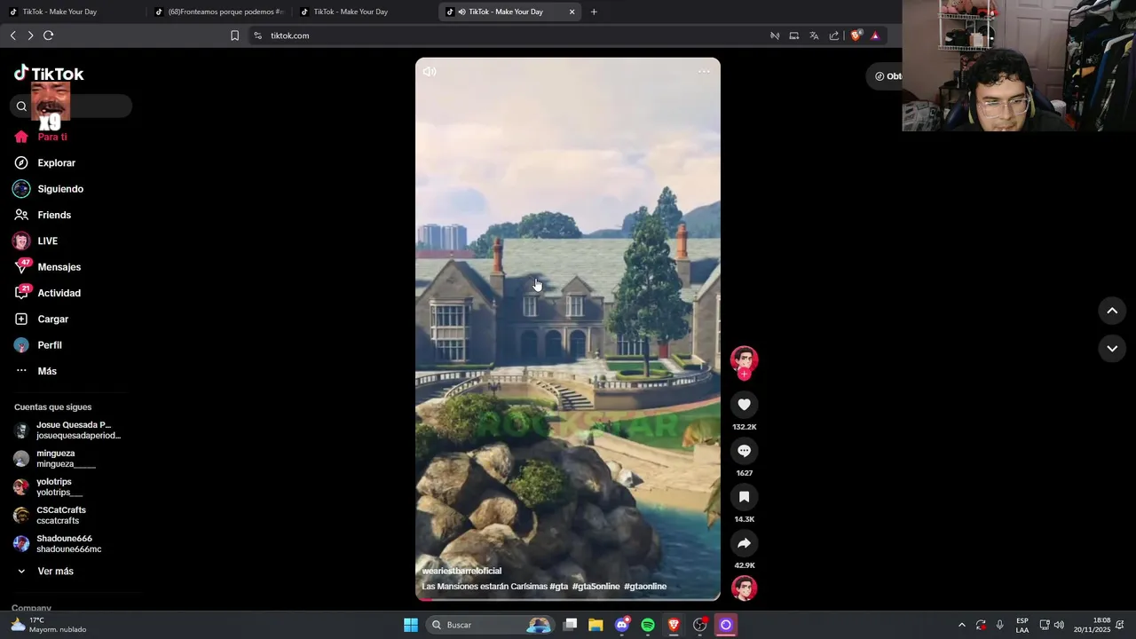
Task: Open weariestbarreloficial creator name
Action: tap(461, 572)
